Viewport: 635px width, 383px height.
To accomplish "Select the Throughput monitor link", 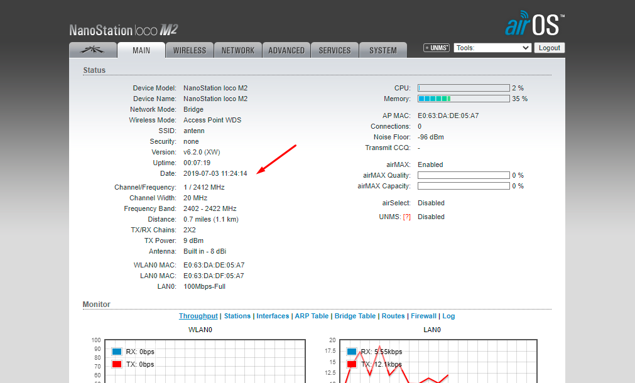I will coord(198,316).
